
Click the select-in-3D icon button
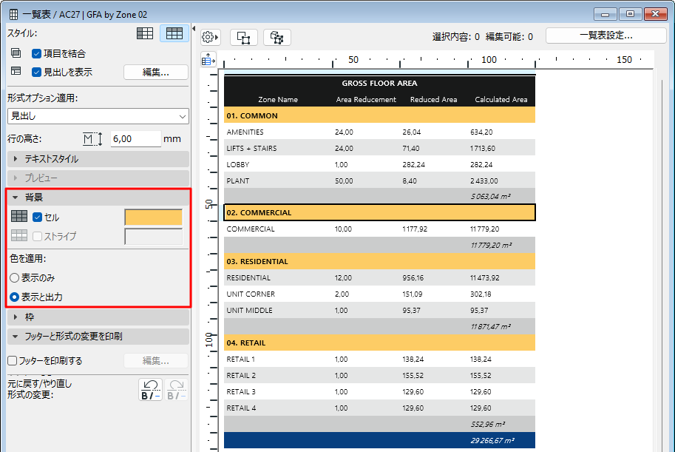coord(277,37)
